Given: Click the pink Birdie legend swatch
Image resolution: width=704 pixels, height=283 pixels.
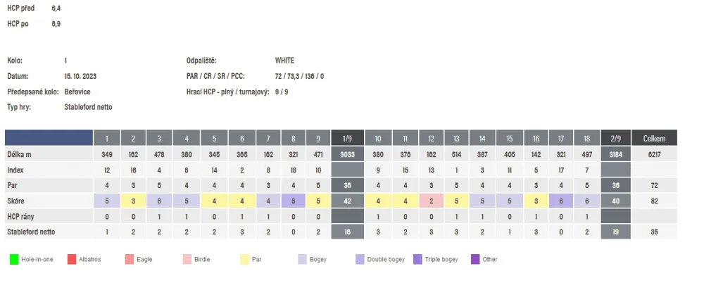Looking at the screenshot, I should 187,259.
